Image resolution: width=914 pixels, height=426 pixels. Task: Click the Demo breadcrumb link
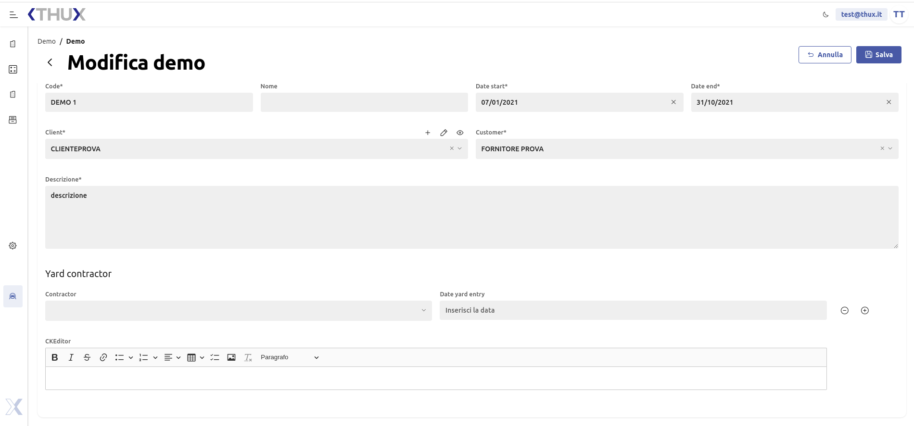[x=47, y=41]
